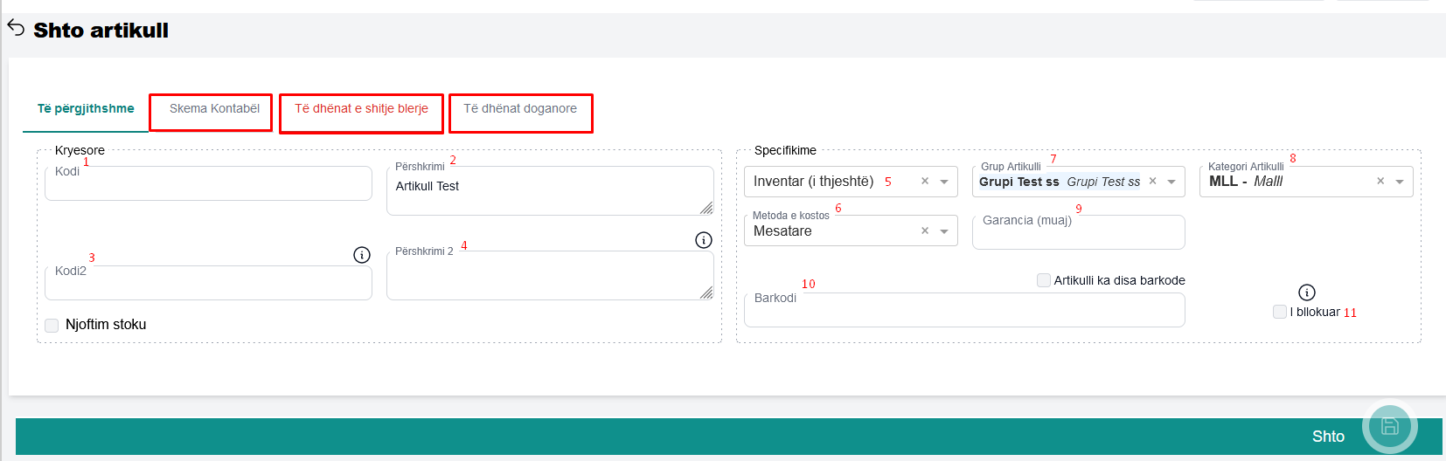
Task: Click the info icon above Përshkrimi 2
Action: point(703,240)
